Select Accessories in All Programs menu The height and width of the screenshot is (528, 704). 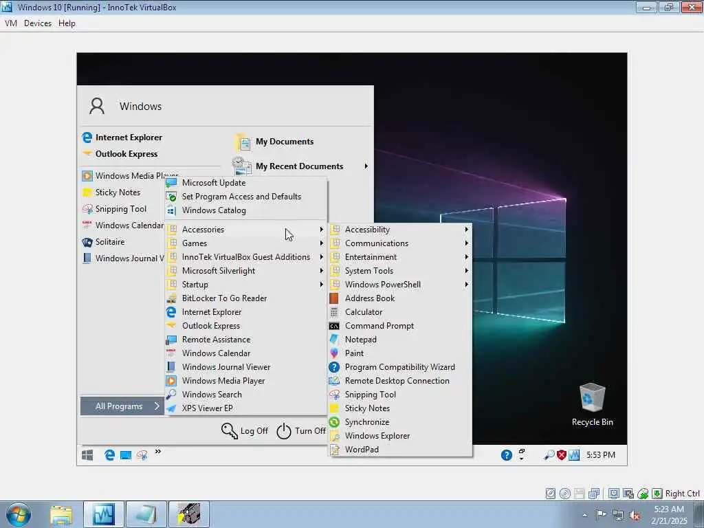(245, 230)
